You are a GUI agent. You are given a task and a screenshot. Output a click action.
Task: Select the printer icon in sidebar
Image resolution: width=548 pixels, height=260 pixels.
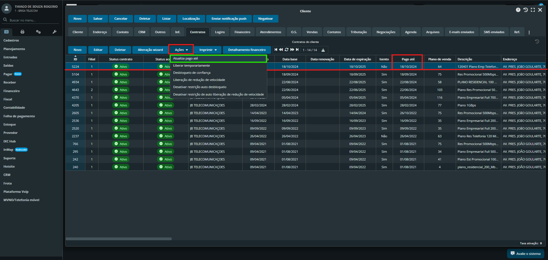pos(22,32)
